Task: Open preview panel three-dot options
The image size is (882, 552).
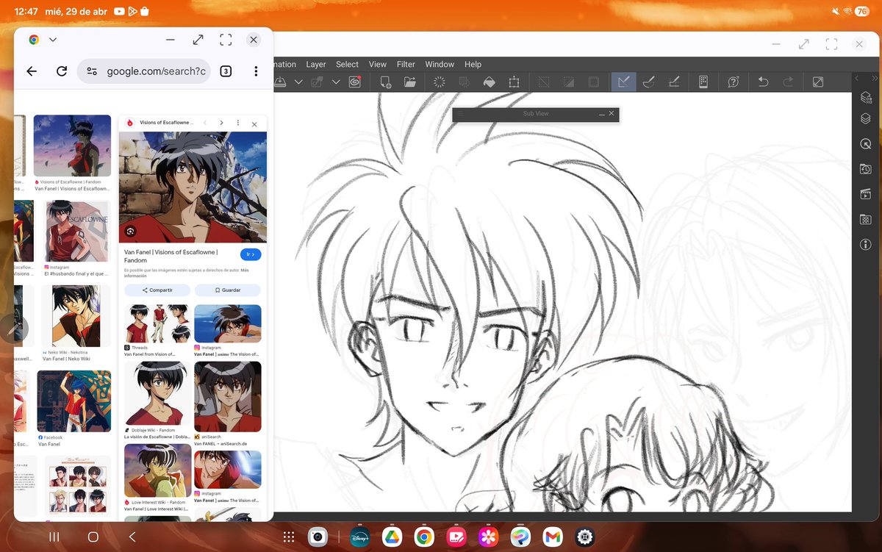Action: click(237, 123)
